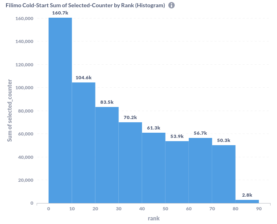This screenshot has width=277, height=224.
Task: Click the info icon beside the chart title
Action: pos(172,6)
